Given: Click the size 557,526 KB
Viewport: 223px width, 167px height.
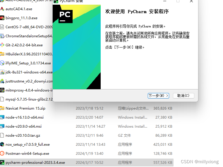Looking at the screenshot, I should tap(163, 163).
